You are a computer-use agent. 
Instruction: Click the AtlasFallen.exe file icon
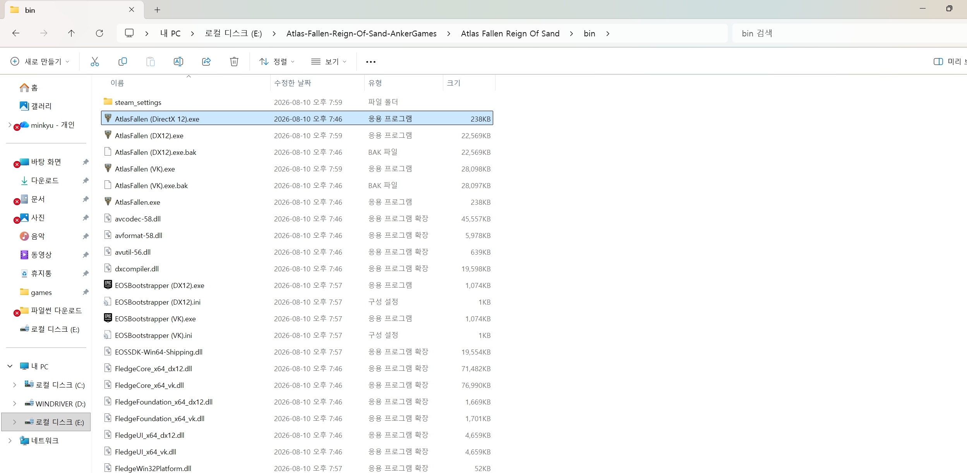pos(108,202)
